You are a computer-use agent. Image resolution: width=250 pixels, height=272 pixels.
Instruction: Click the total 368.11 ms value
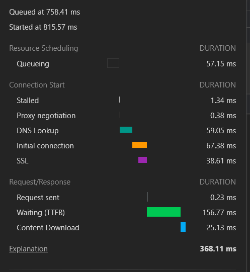tap(218, 249)
